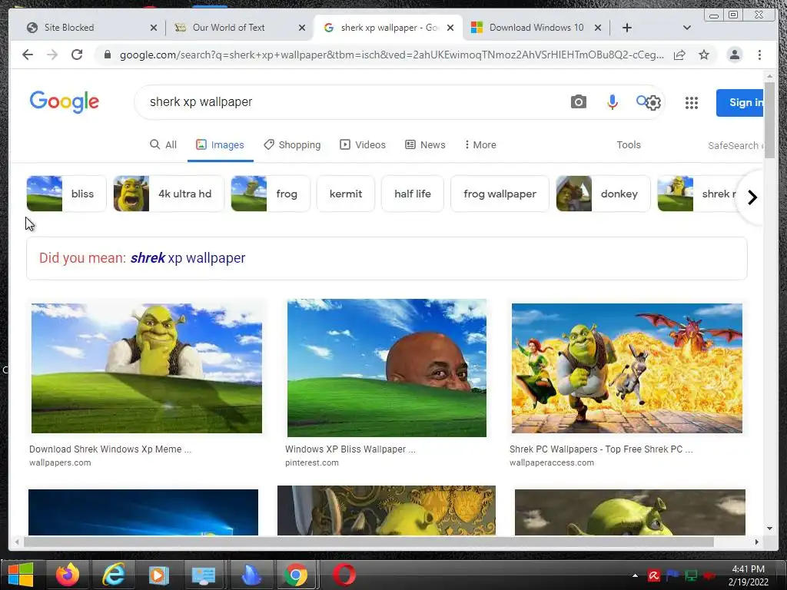Screen dimensions: 787x590
Task: Open Google quick settings gear
Action: coord(653,103)
